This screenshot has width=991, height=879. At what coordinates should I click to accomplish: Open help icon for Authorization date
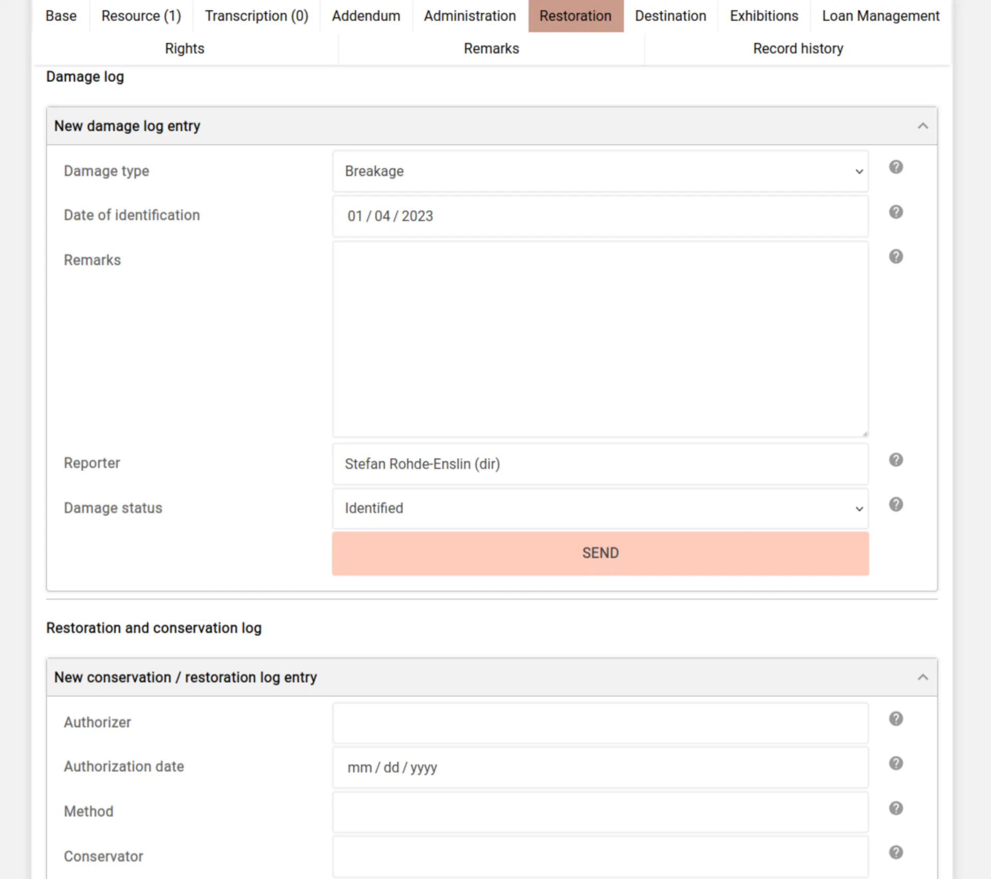pos(896,763)
